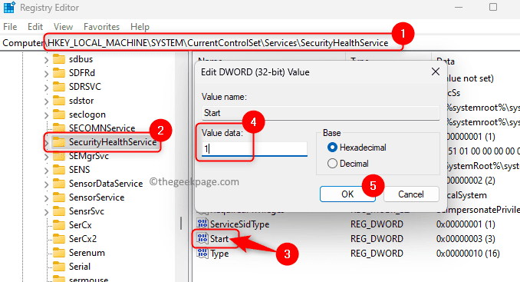This screenshot has height=282, width=520.
Task: Select the Serial tree label
Action: [x=80, y=267]
